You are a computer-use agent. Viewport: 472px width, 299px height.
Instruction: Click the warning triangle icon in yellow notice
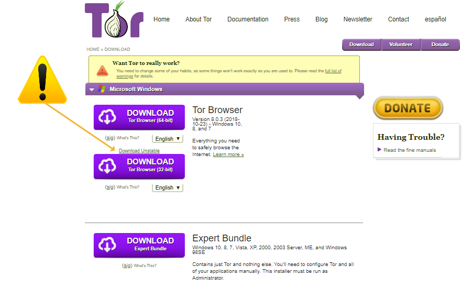click(x=102, y=71)
